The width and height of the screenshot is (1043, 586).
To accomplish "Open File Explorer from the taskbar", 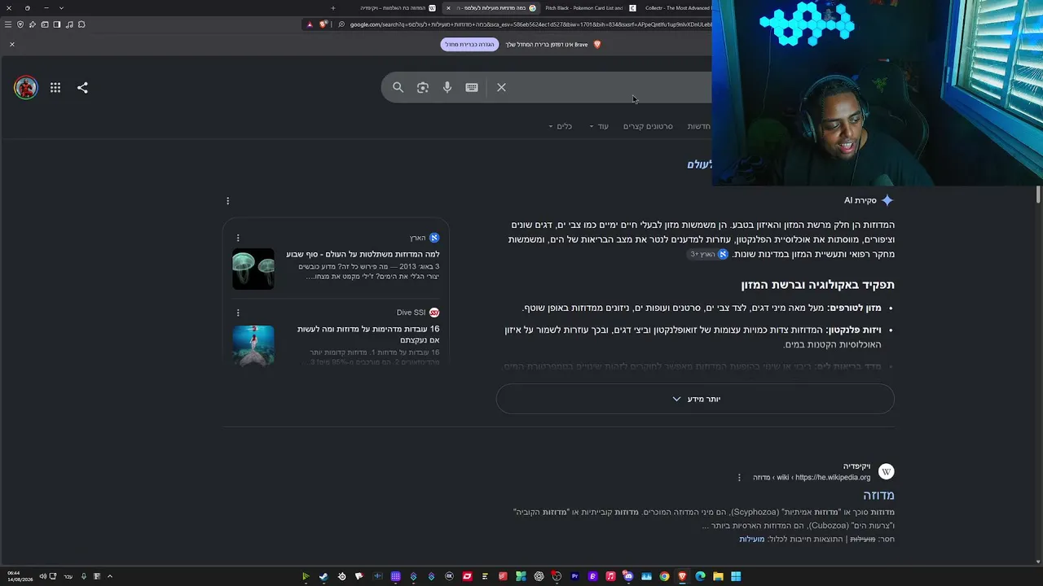I will (718, 576).
